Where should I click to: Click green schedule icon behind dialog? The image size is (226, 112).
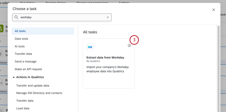[x=1, y=28]
